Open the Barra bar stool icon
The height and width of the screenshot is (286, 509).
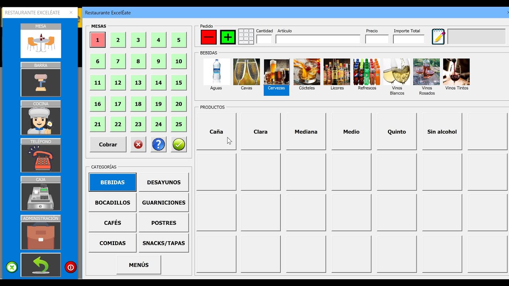pos(41,82)
